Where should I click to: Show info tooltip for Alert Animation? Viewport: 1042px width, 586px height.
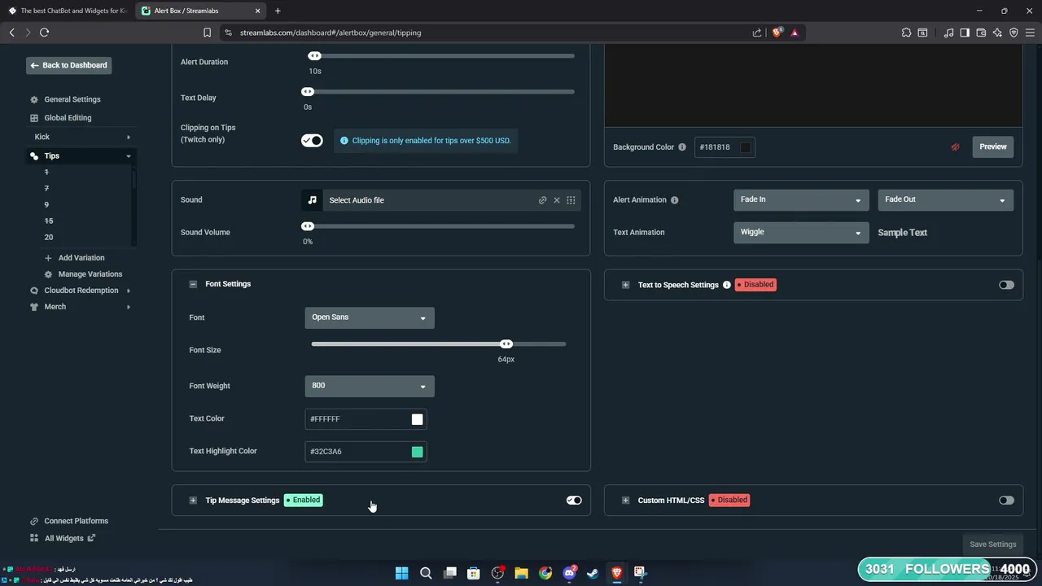(674, 200)
